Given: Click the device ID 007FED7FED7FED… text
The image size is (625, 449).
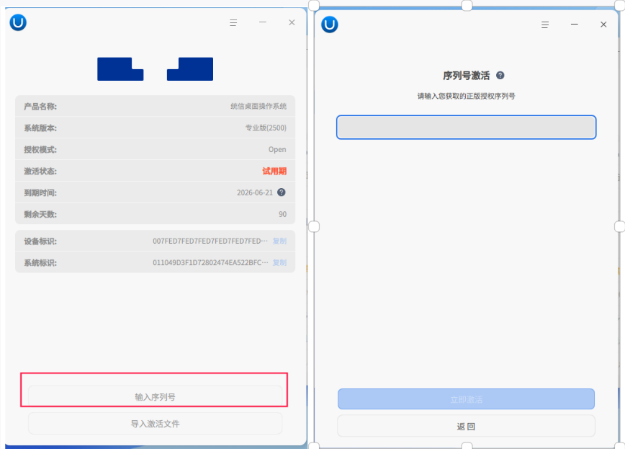Looking at the screenshot, I should (210, 241).
